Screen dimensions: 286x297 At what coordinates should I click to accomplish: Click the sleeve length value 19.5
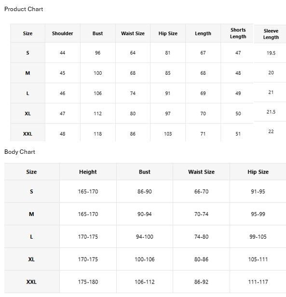pyautogui.click(x=271, y=53)
